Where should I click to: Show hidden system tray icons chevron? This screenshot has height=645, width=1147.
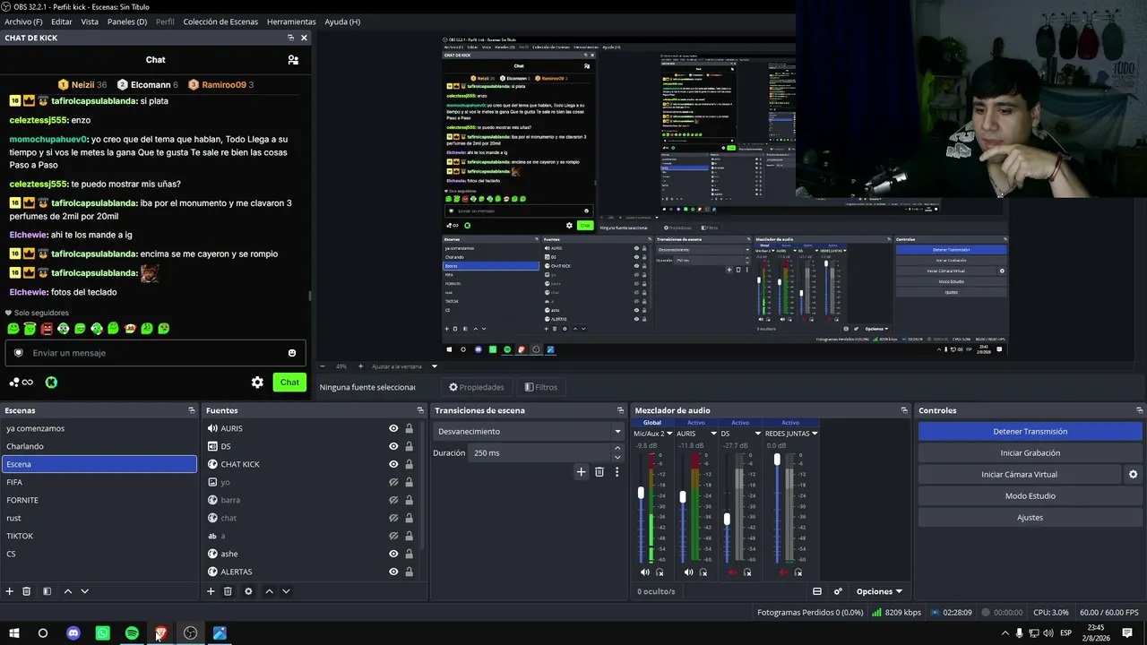coord(1005,633)
